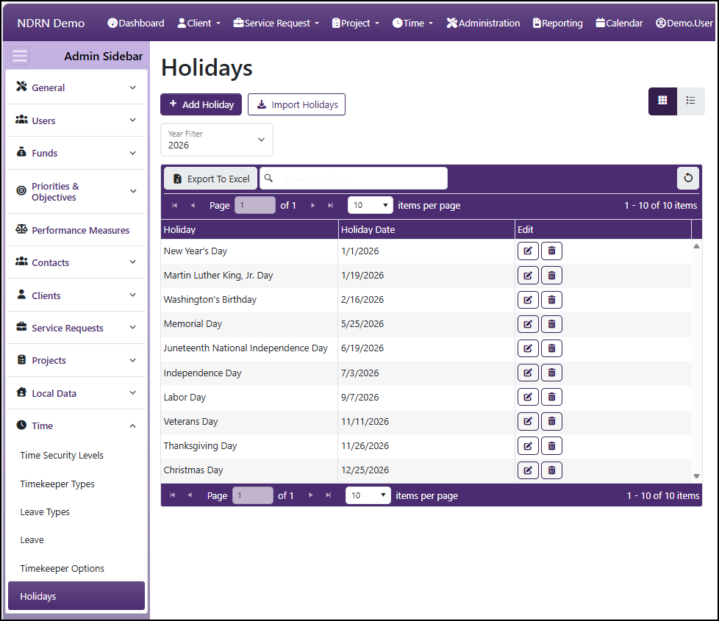719x621 pixels.
Task: Expand the General sidebar section
Action: [76, 87]
